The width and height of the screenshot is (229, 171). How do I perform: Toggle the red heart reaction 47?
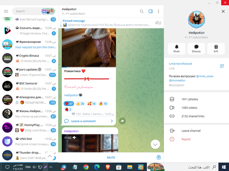[69, 104]
